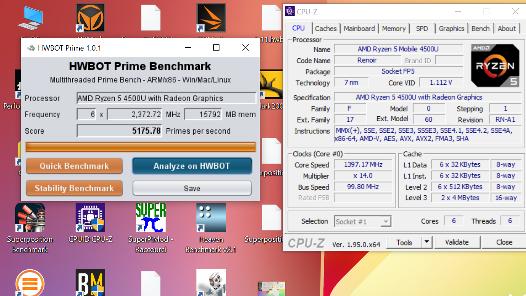Click the Multiplier value x 14.0

[x=363, y=176]
